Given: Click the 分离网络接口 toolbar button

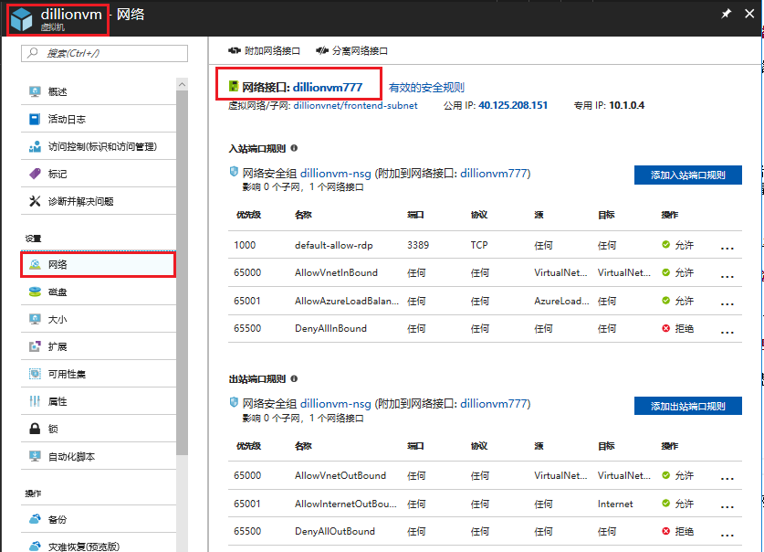Looking at the screenshot, I should click(351, 51).
